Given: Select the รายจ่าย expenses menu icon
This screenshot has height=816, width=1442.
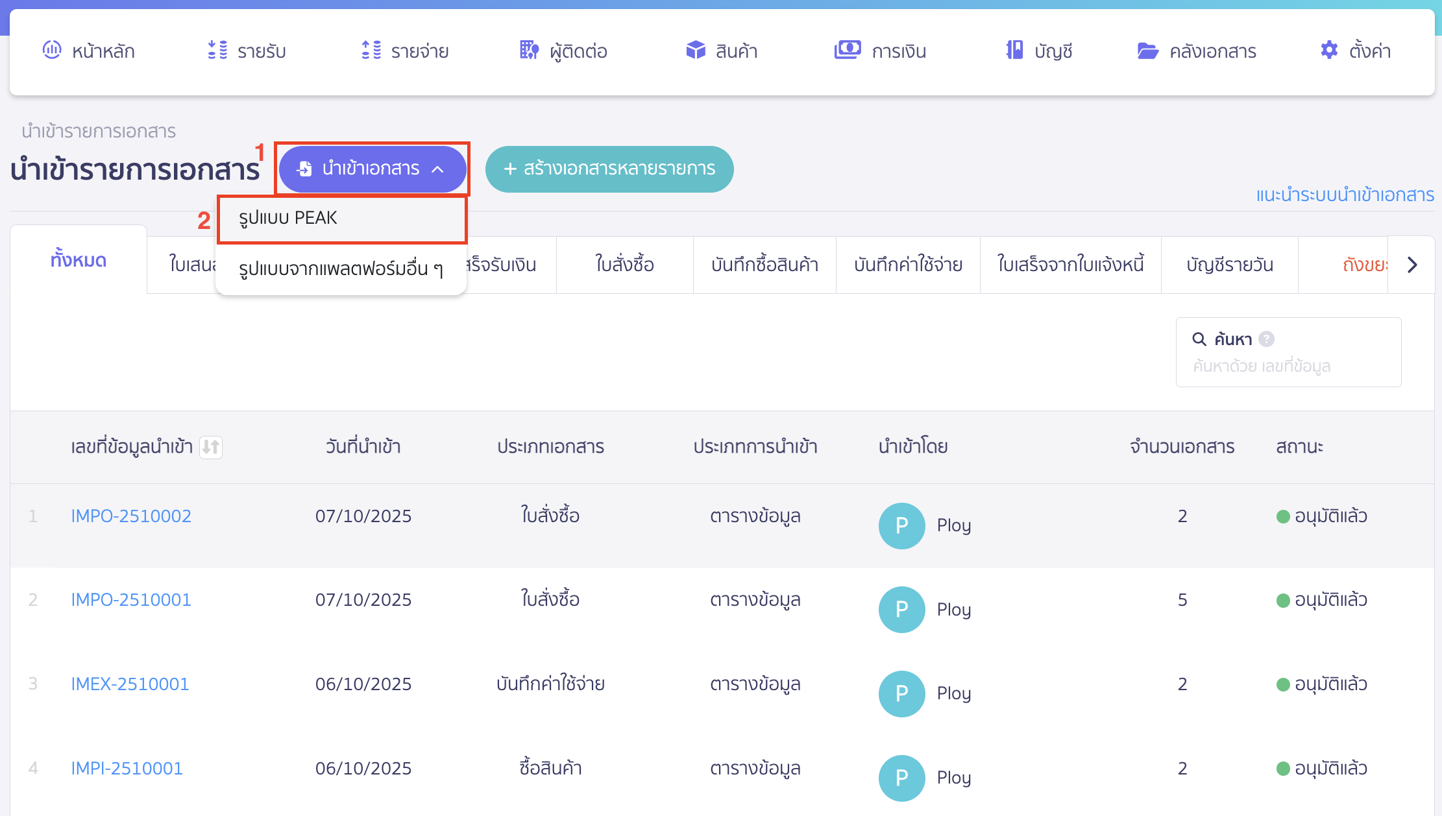Looking at the screenshot, I should pyautogui.click(x=371, y=50).
